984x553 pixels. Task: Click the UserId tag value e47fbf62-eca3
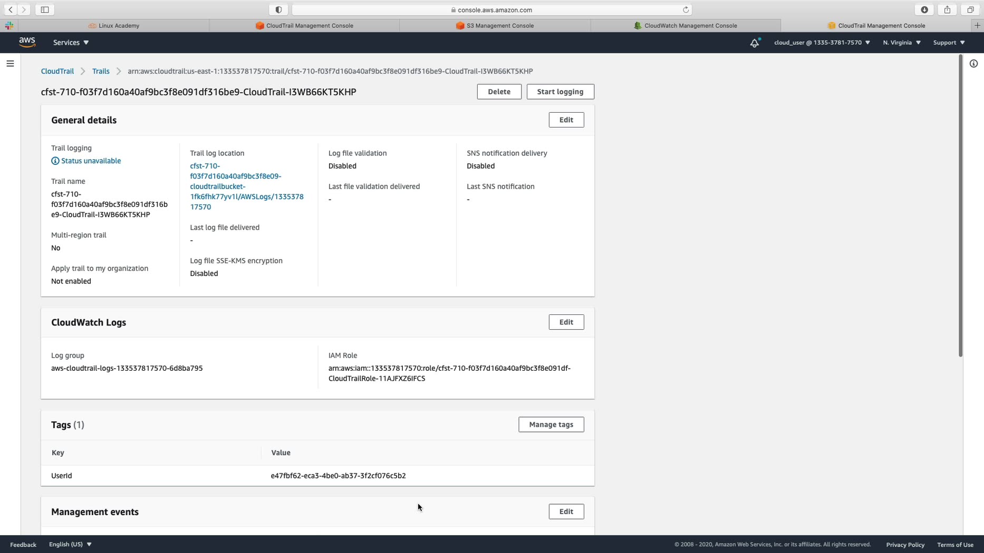[338, 476]
